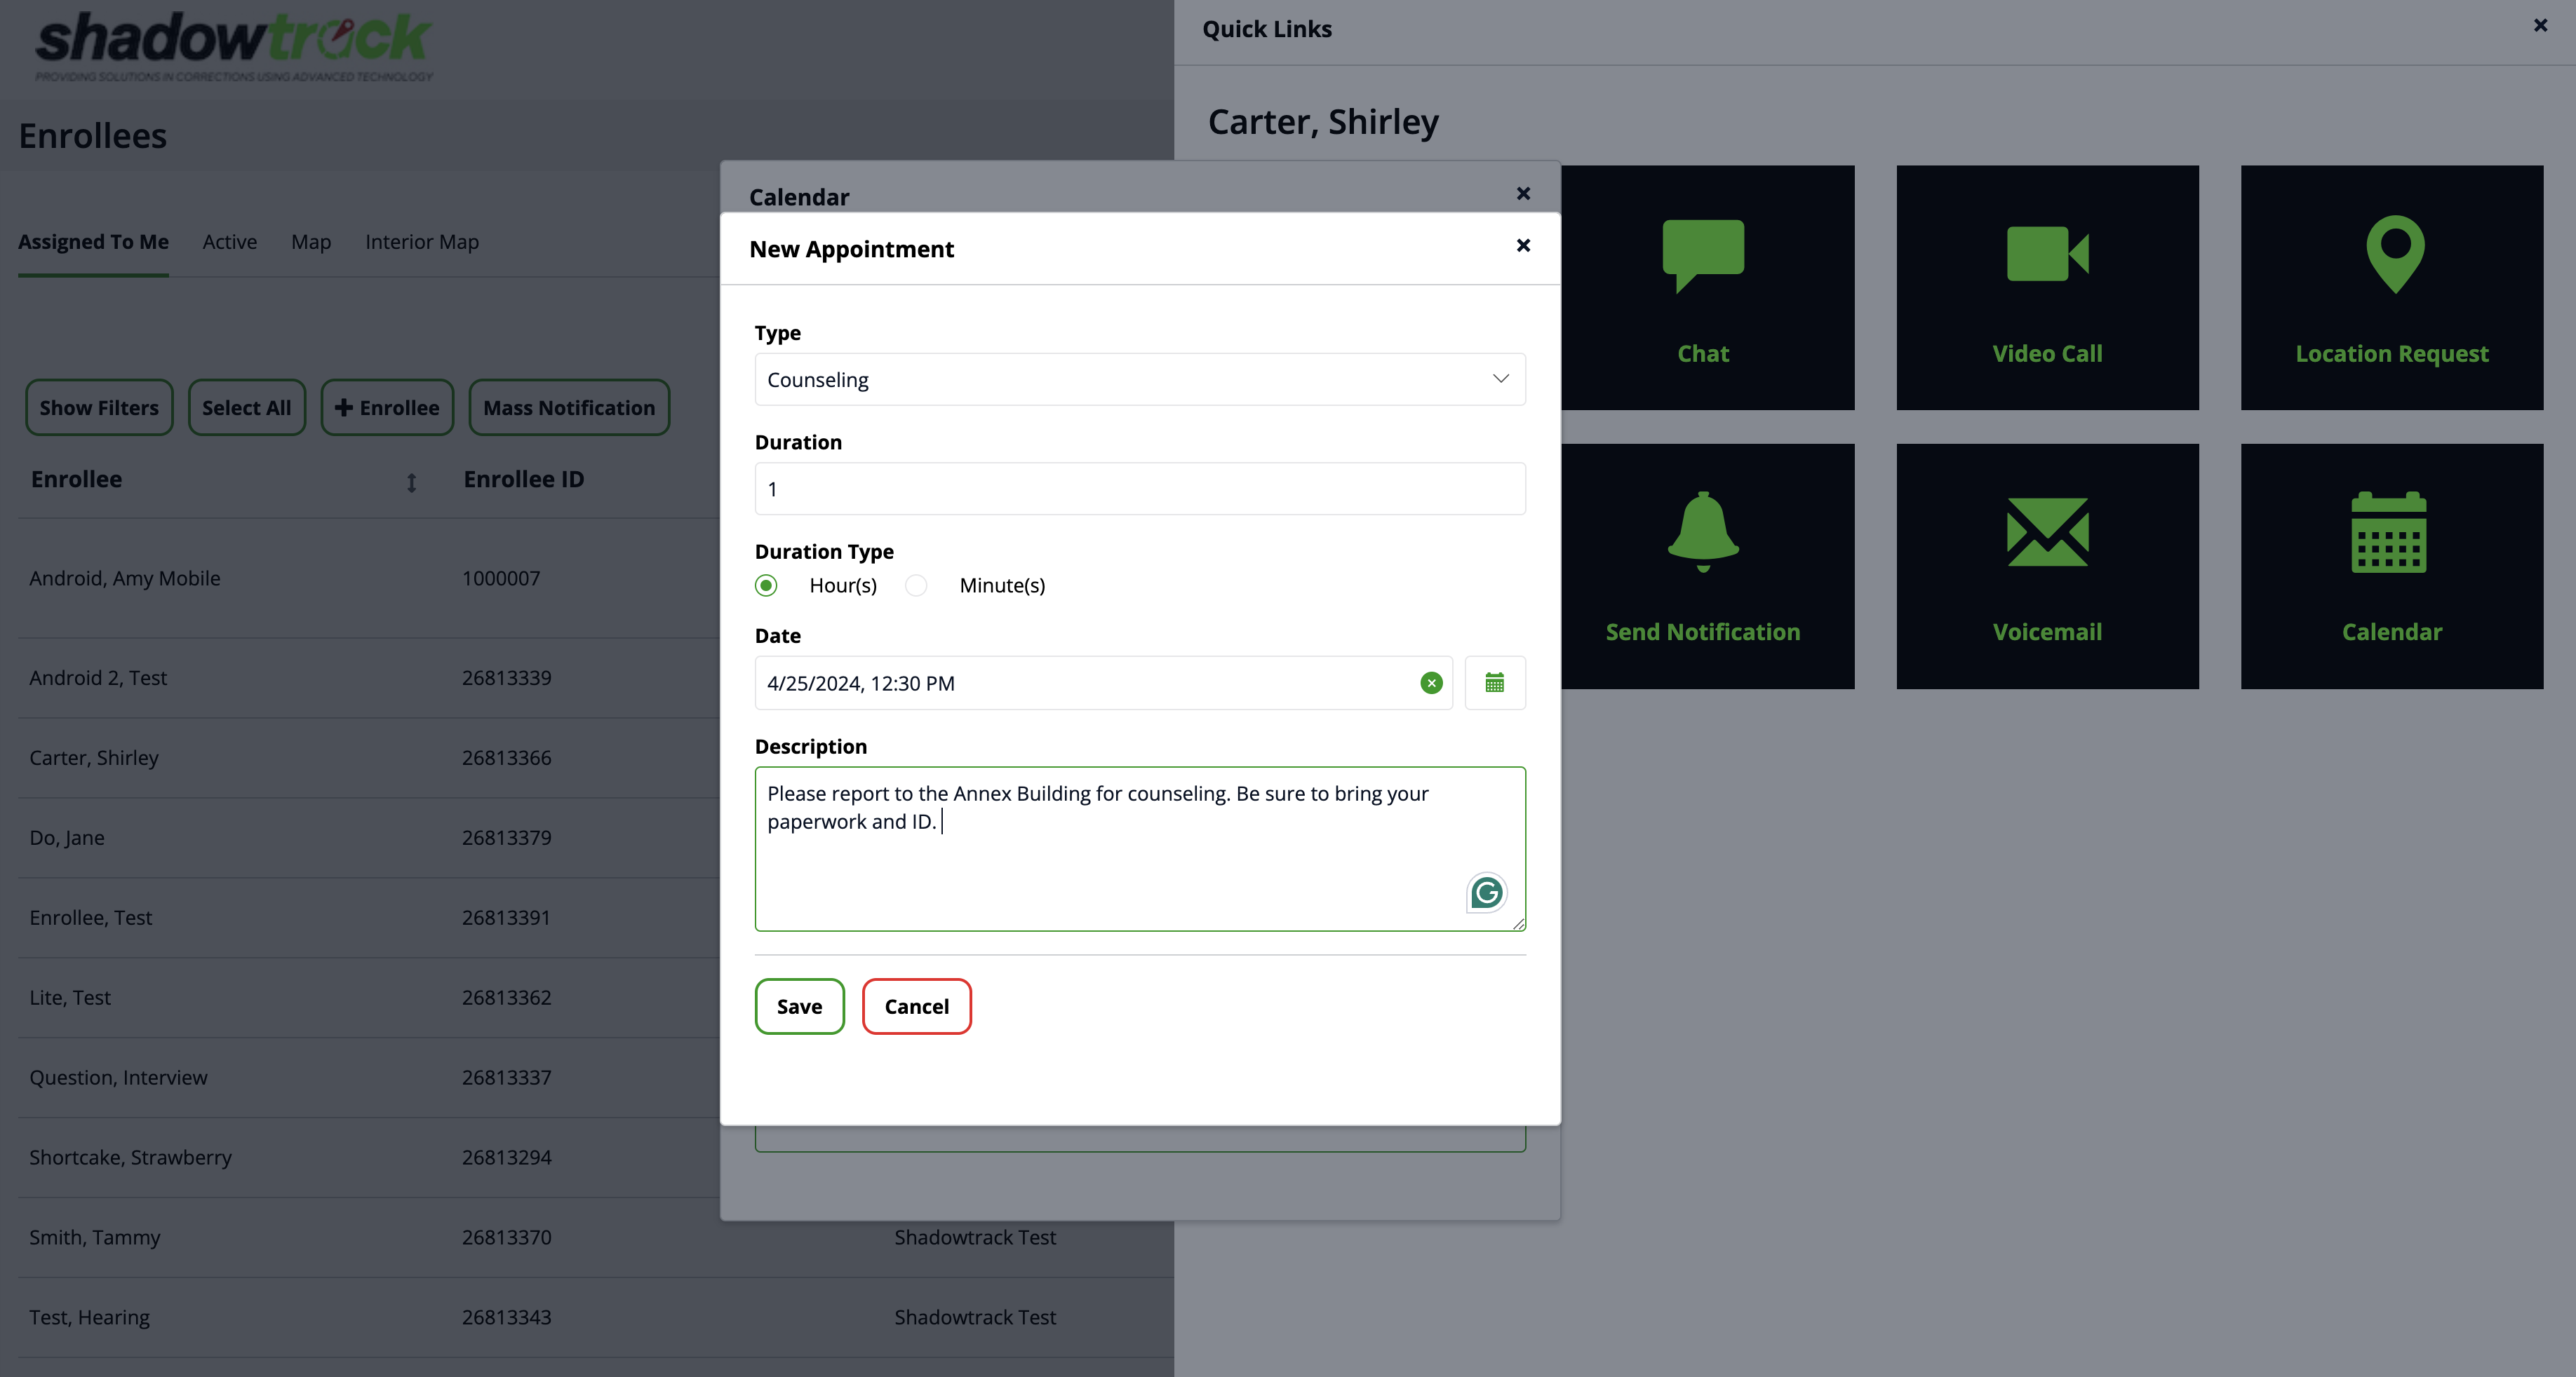Expand the Type dropdown showing Counseling
The width and height of the screenshot is (2576, 1377).
(x=1140, y=380)
